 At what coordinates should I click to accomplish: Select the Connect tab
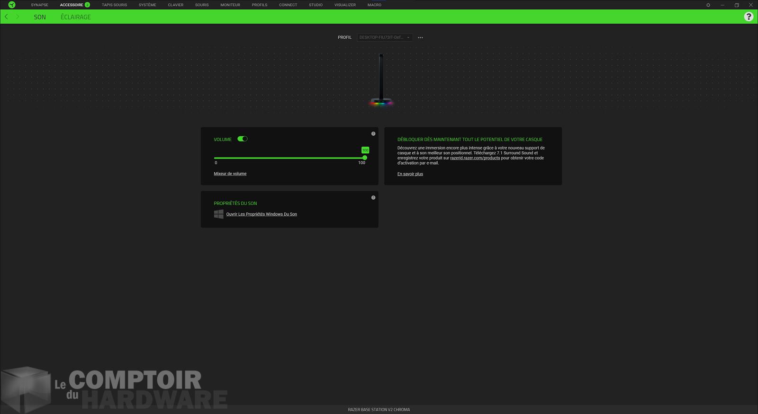pos(288,5)
